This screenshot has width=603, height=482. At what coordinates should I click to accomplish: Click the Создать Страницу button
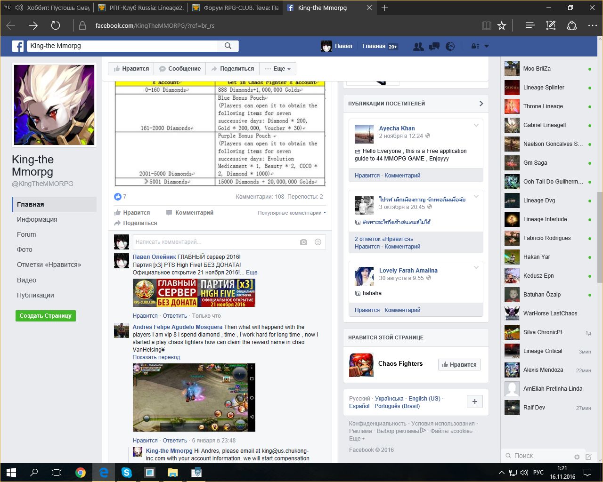click(45, 316)
